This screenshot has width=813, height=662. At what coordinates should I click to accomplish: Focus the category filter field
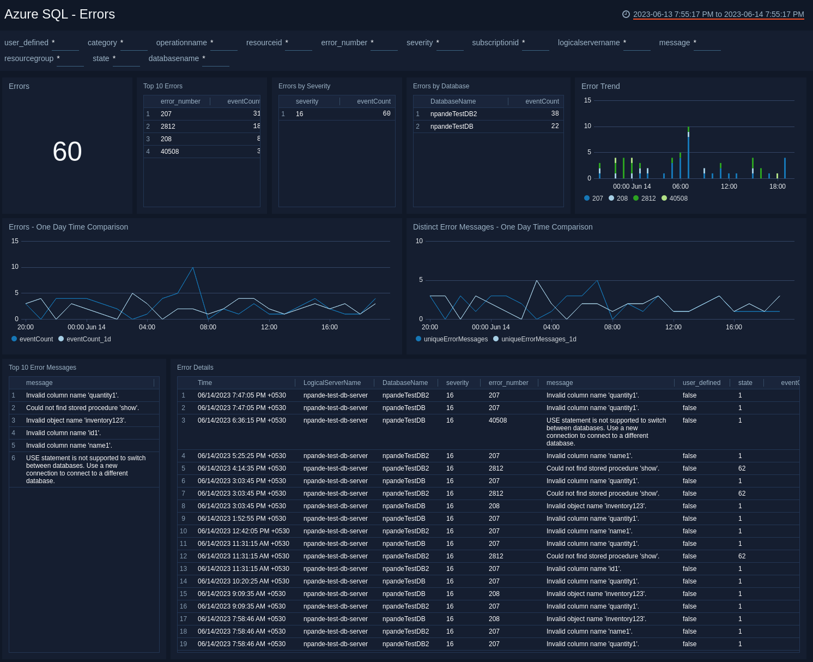[134, 43]
